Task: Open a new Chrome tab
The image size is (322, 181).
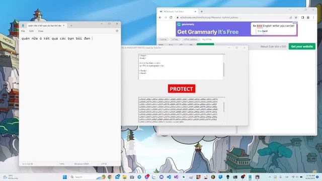Action: point(202,12)
